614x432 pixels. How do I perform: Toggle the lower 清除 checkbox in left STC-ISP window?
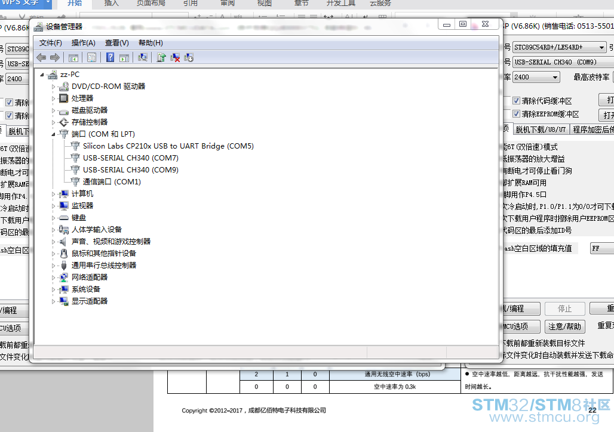pyautogui.click(x=9, y=116)
